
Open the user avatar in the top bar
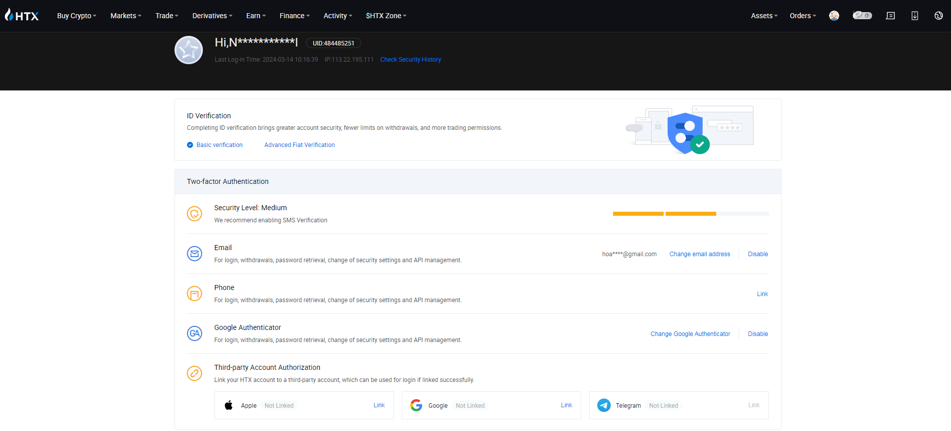coord(834,16)
